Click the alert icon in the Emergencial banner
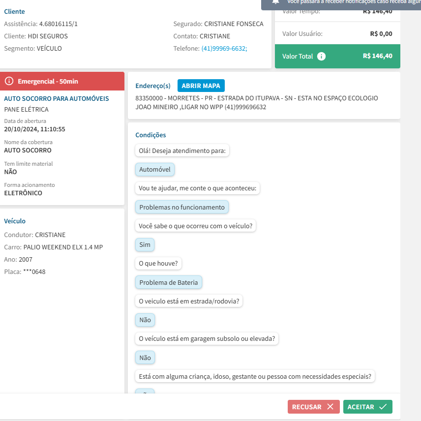The image size is (421, 421). [9, 81]
